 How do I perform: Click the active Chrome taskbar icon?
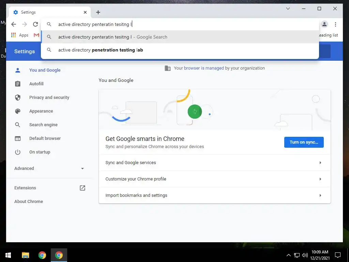[x=59, y=255]
